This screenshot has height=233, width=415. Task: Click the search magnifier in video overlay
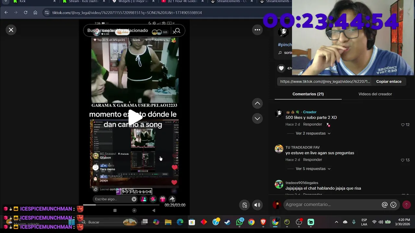(x=177, y=31)
